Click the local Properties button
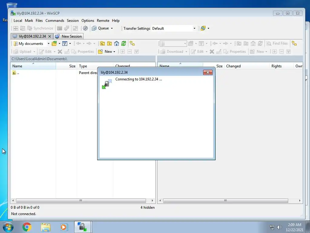This screenshot has width=310, height=233. (83, 52)
